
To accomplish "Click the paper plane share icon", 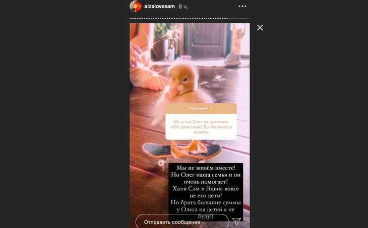I will click(x=236, y=221).
